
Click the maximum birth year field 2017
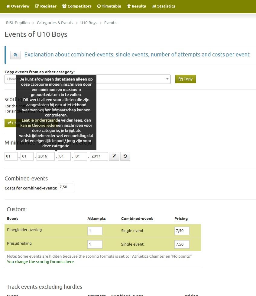pos(99,156)
